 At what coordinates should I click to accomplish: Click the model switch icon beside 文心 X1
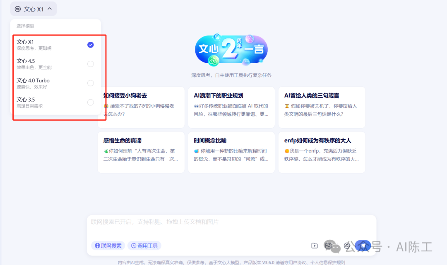(x=18, y=9)
